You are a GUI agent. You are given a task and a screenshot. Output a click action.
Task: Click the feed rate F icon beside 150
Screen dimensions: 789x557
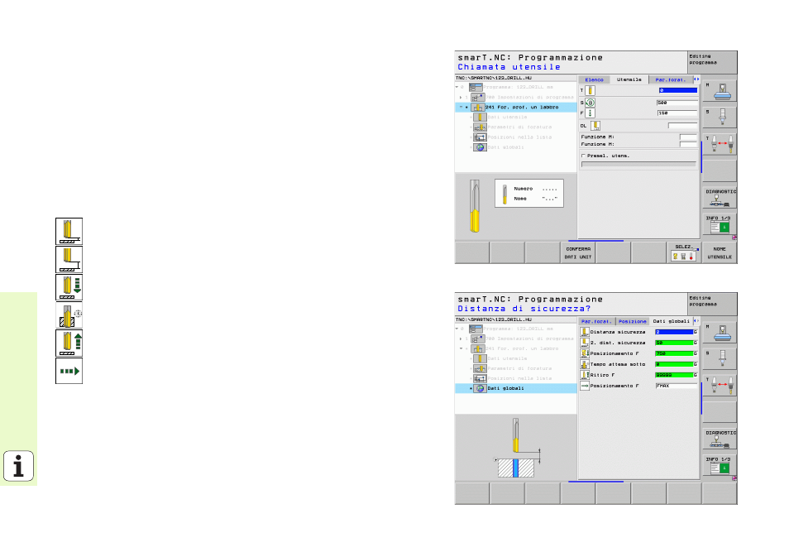591,113
